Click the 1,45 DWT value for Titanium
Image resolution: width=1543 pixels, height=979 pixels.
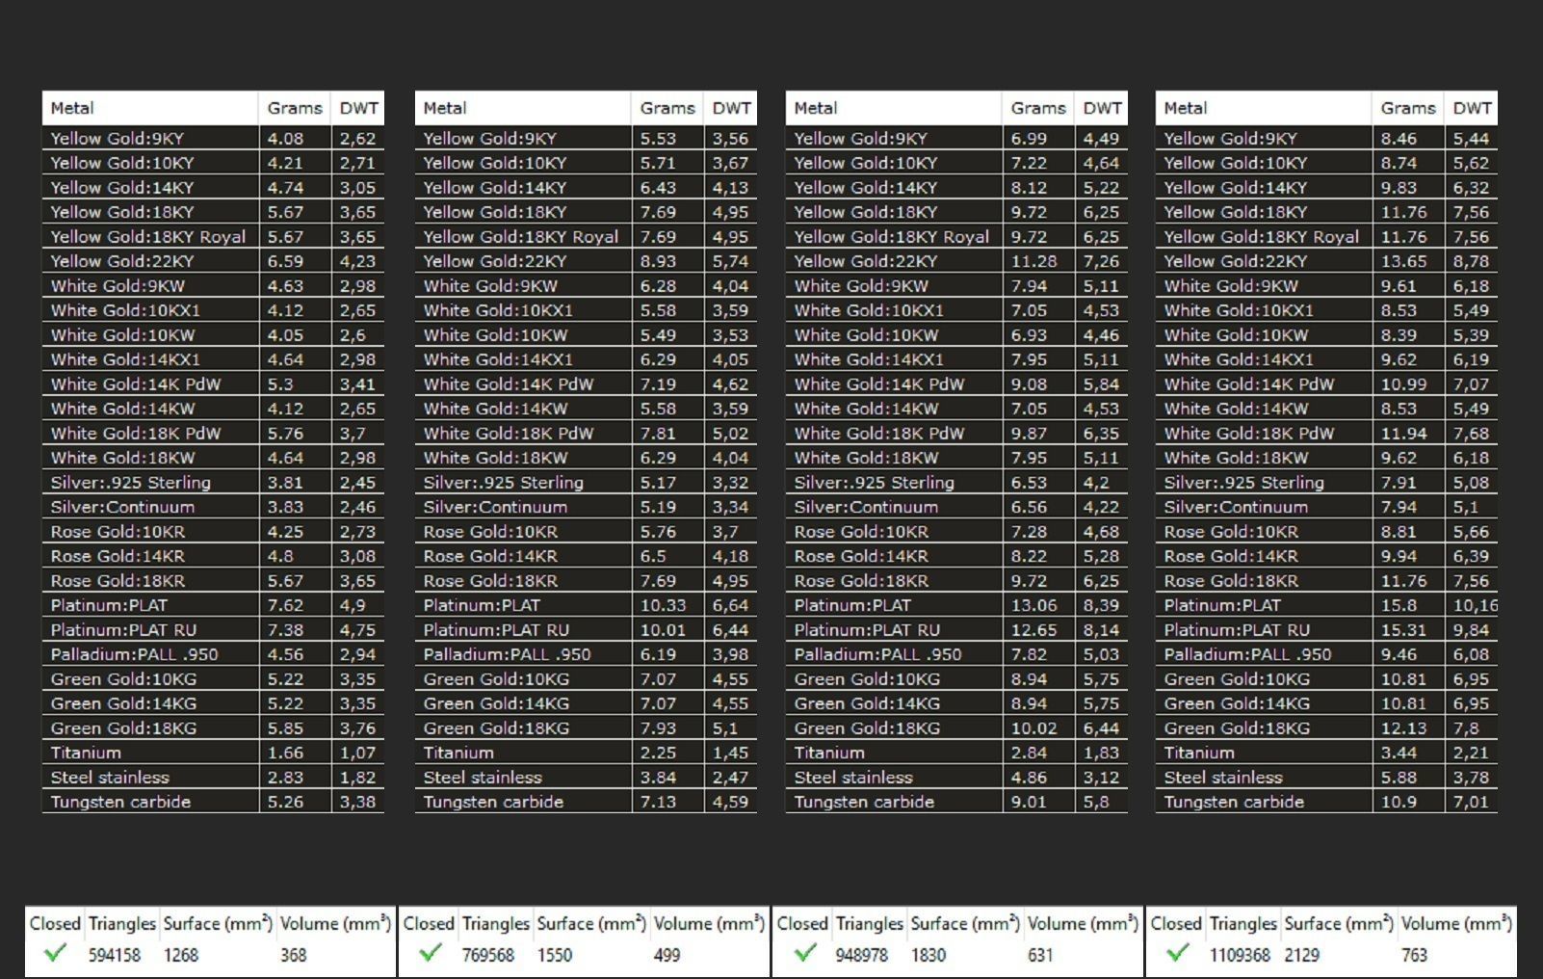pos(730,753)
